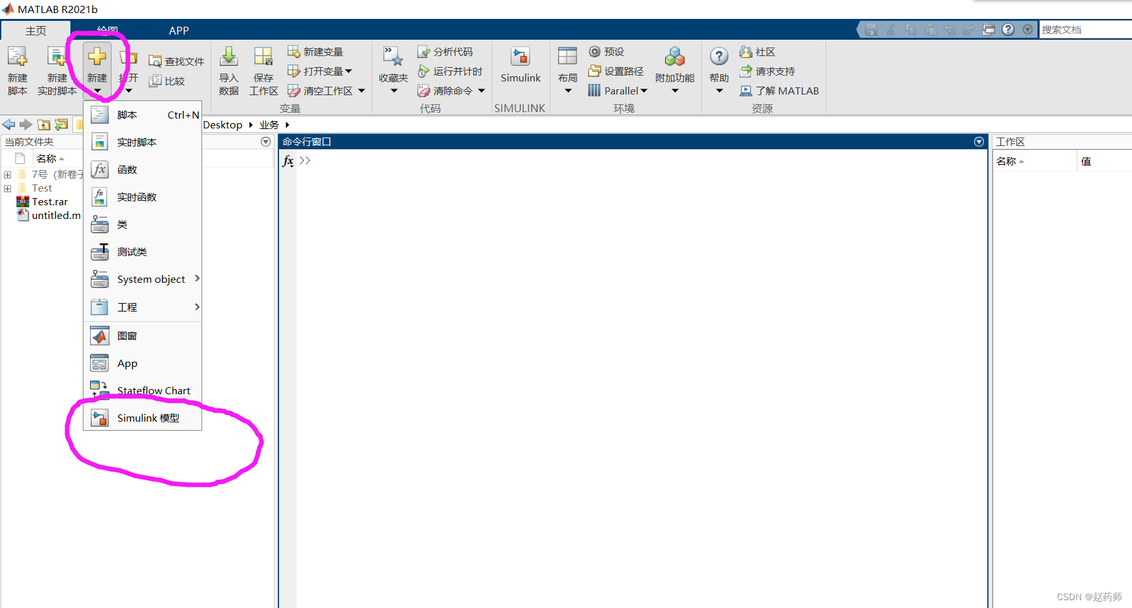Click the New Script icon

(x=18, y=57)
